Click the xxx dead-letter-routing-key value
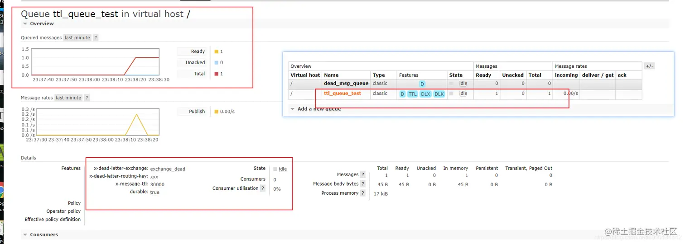This screenshot has width=685, height=244. (x=154, y=177)
